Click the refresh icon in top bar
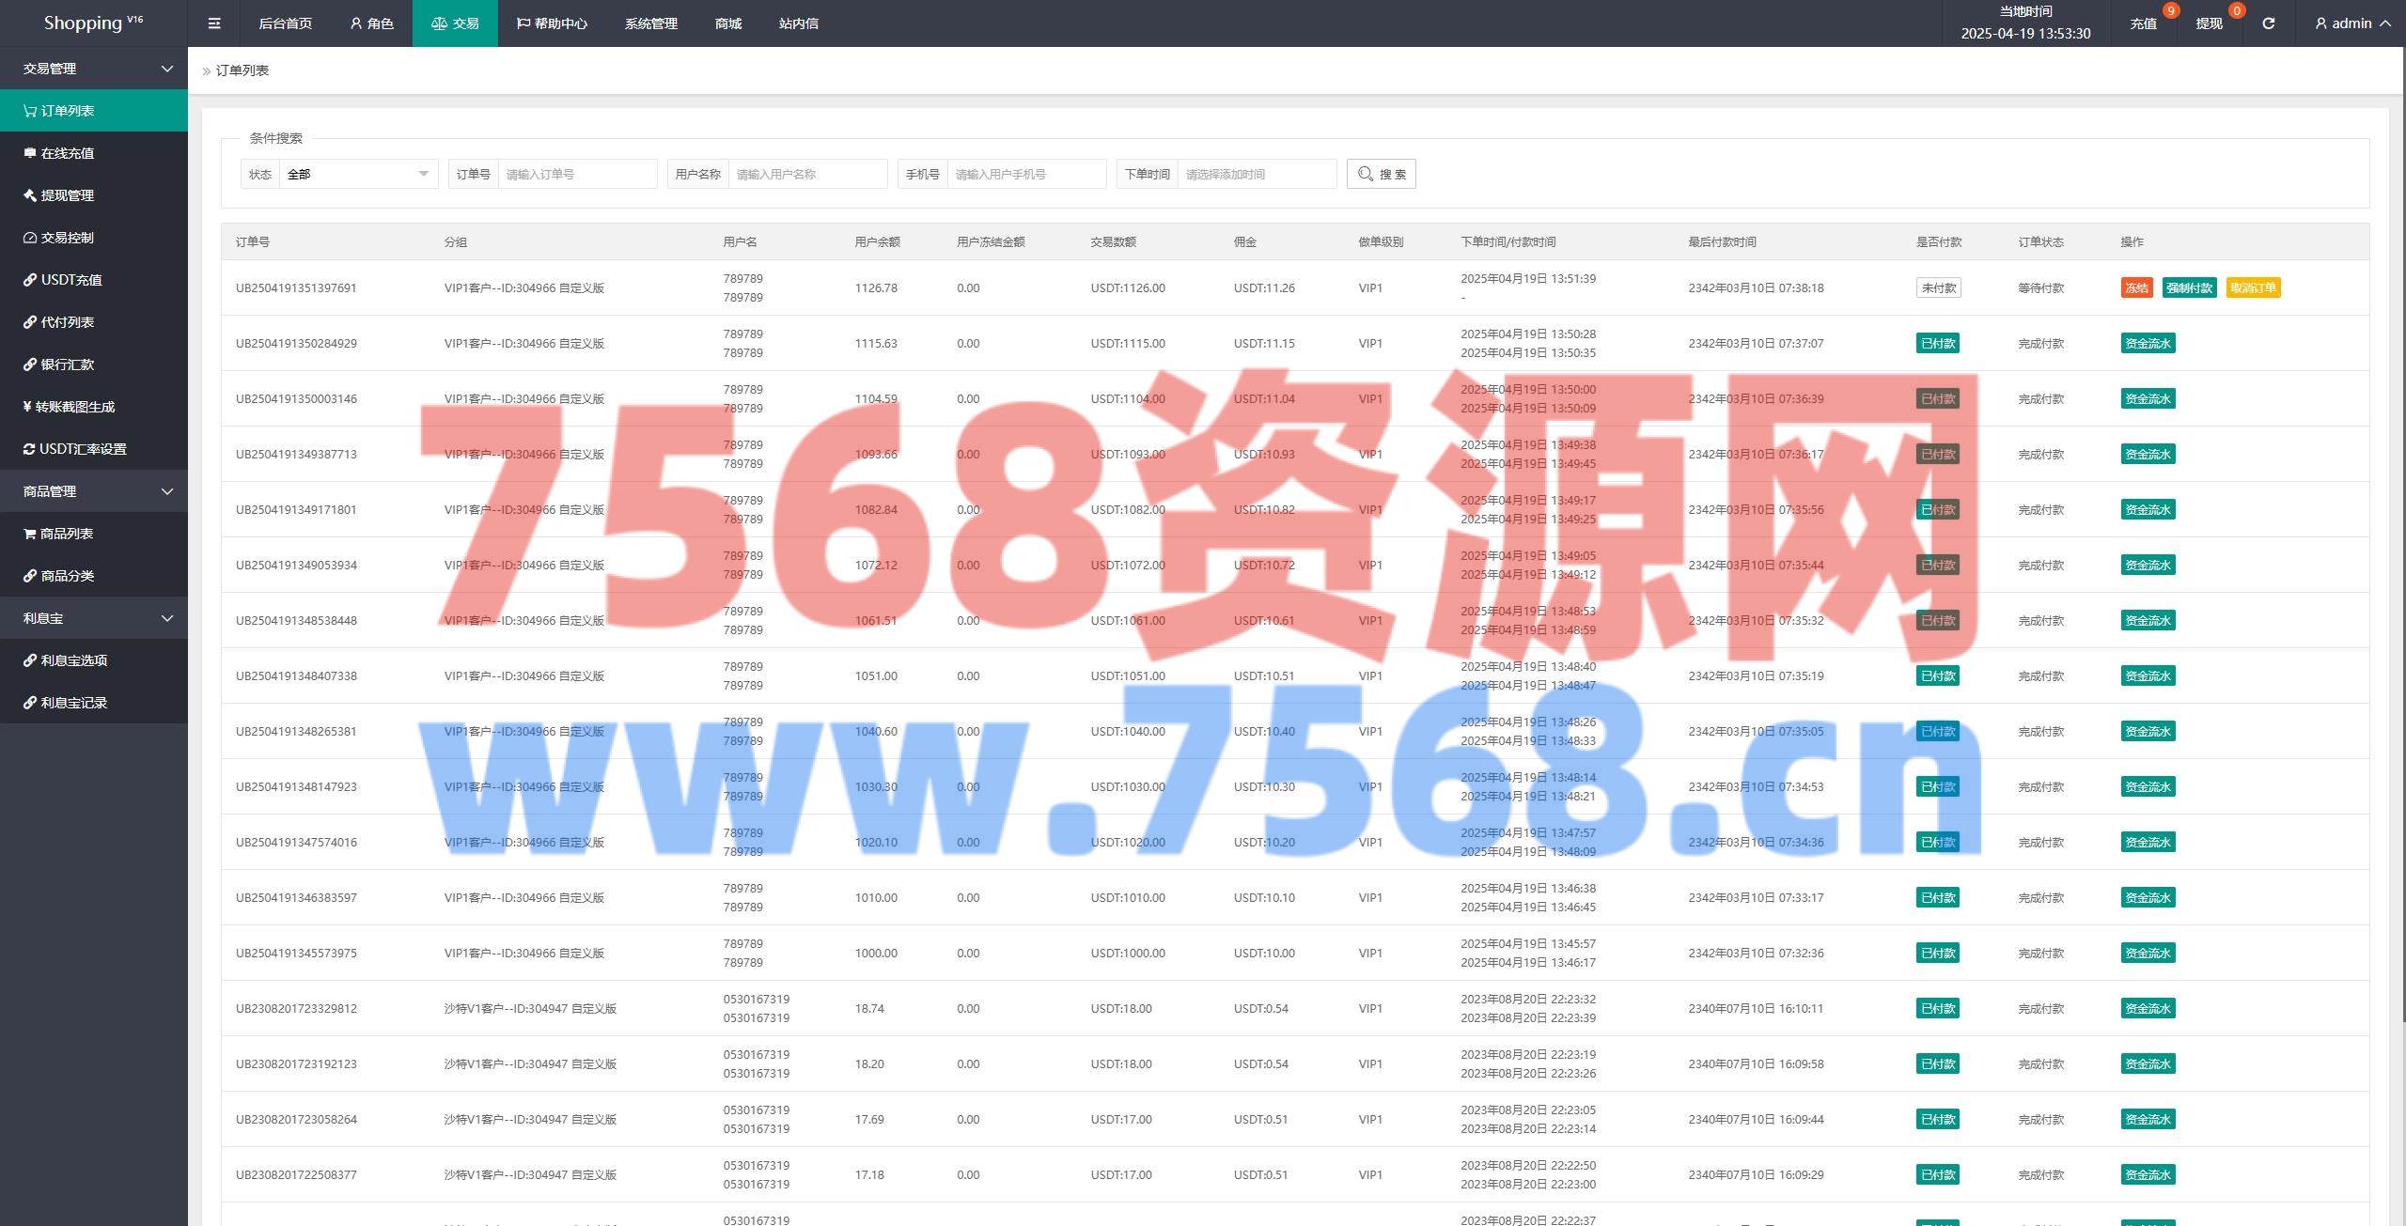Screen dimensions: 2406x1226 point(2268,23)
